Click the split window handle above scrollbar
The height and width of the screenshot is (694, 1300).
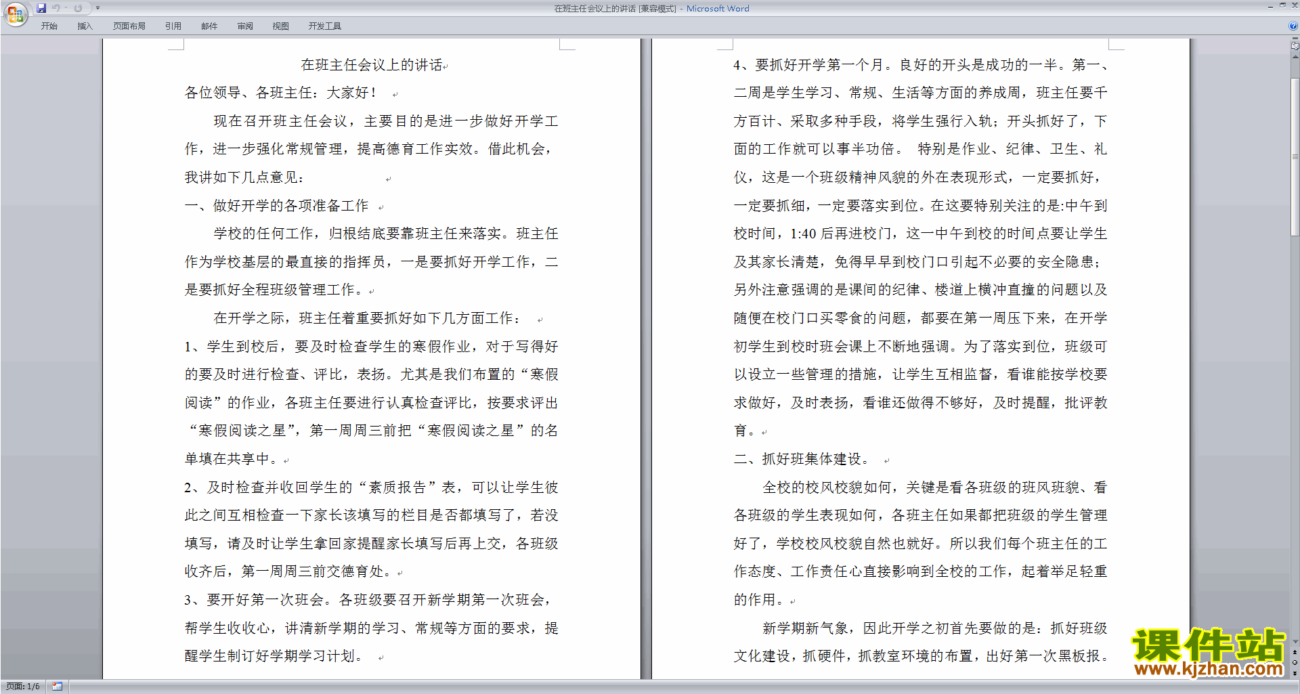tap(1295, 38)
